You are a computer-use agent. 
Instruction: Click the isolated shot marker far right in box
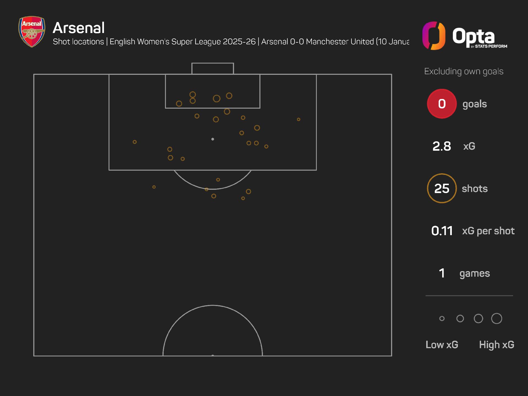(298, 119)
